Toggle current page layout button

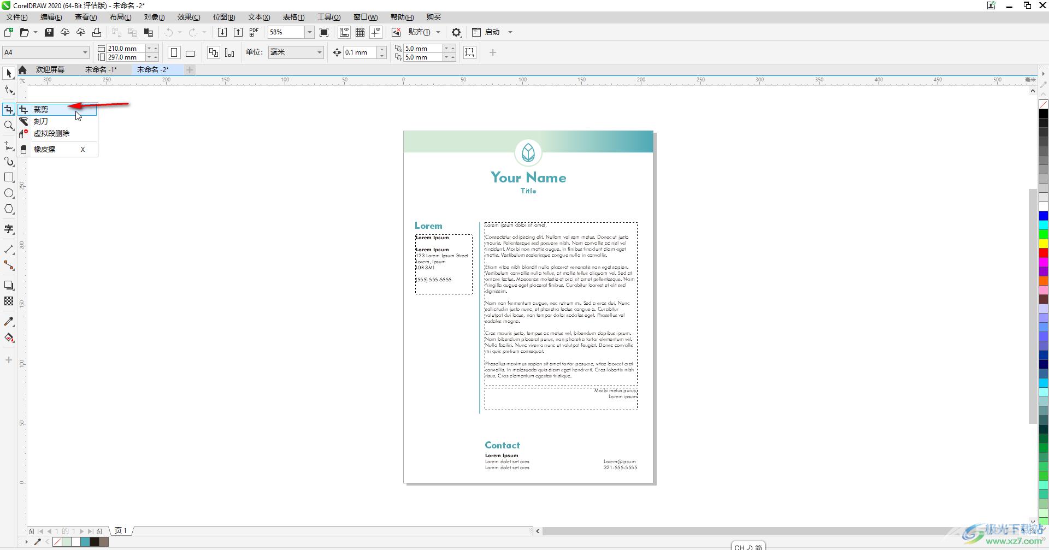click(x=229, y=52)
